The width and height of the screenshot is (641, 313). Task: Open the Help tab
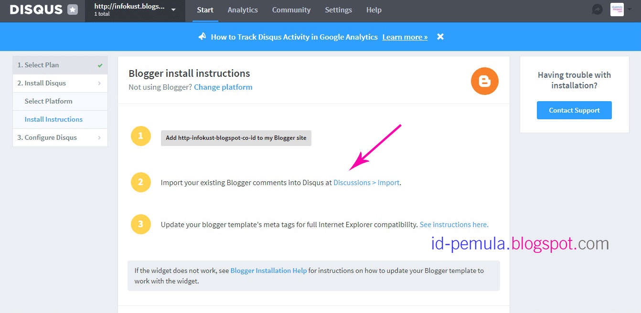point(374,10)
